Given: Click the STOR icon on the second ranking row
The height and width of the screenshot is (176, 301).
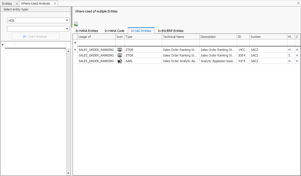Looking at the screenshot, I should pyautogui.click(x=120, y=55).
